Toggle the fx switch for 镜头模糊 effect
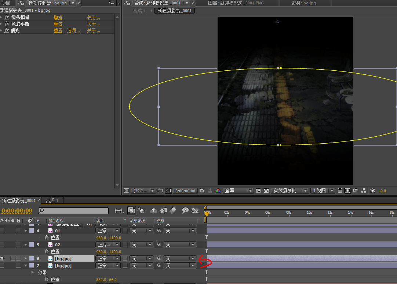 click(7, 17)
